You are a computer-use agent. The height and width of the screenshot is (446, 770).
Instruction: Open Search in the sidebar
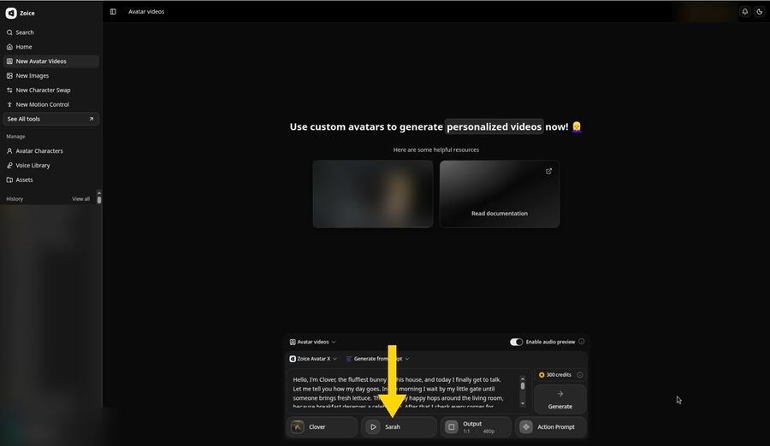(50, 32)
